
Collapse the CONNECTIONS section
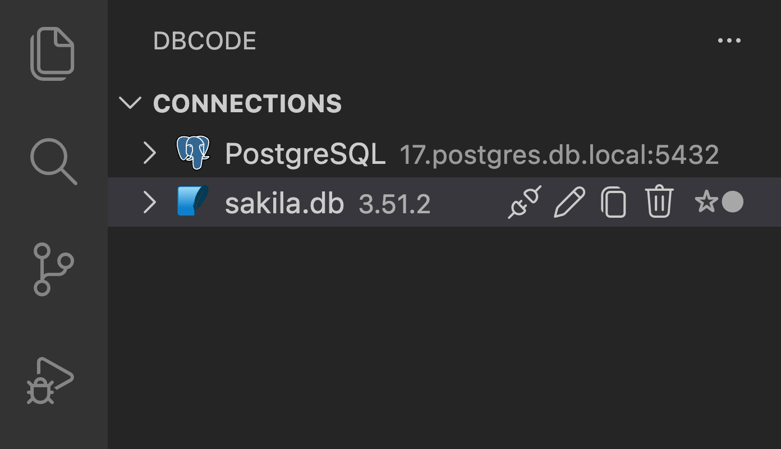(x=131, y=103)
